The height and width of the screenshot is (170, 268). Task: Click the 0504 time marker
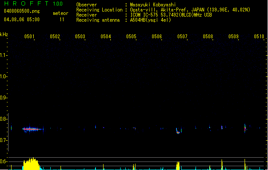[106, 37]
